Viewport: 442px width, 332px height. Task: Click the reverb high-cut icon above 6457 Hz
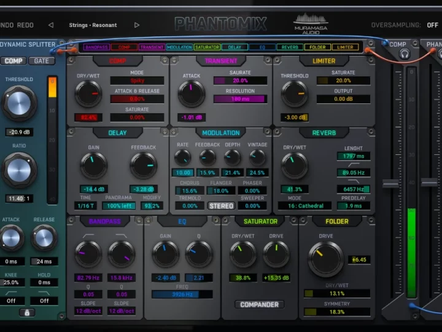[x=354, y=181]
